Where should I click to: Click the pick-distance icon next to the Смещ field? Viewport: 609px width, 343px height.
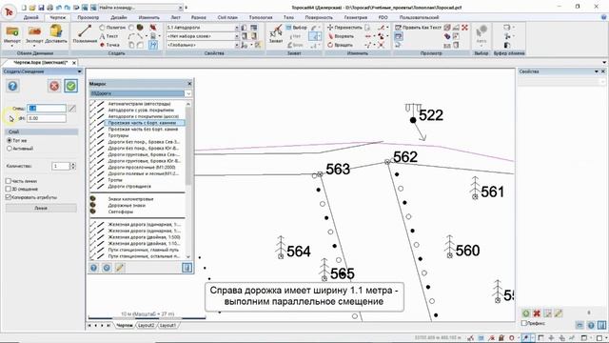[72, 108]
